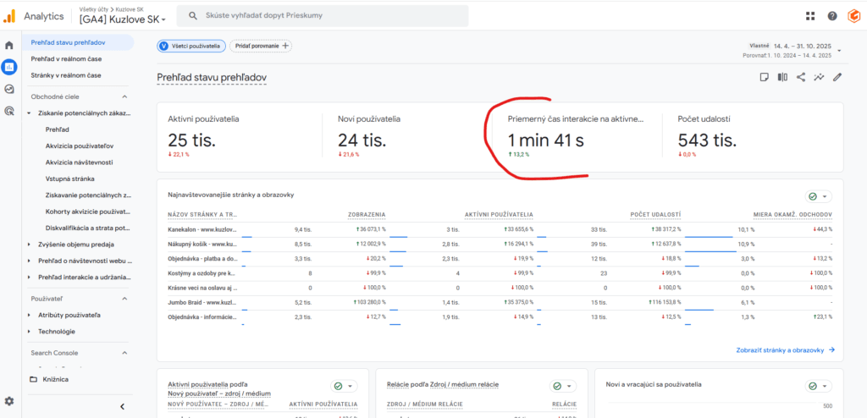Open the date range dropdown
867x418 pixels.
(839, 50)
